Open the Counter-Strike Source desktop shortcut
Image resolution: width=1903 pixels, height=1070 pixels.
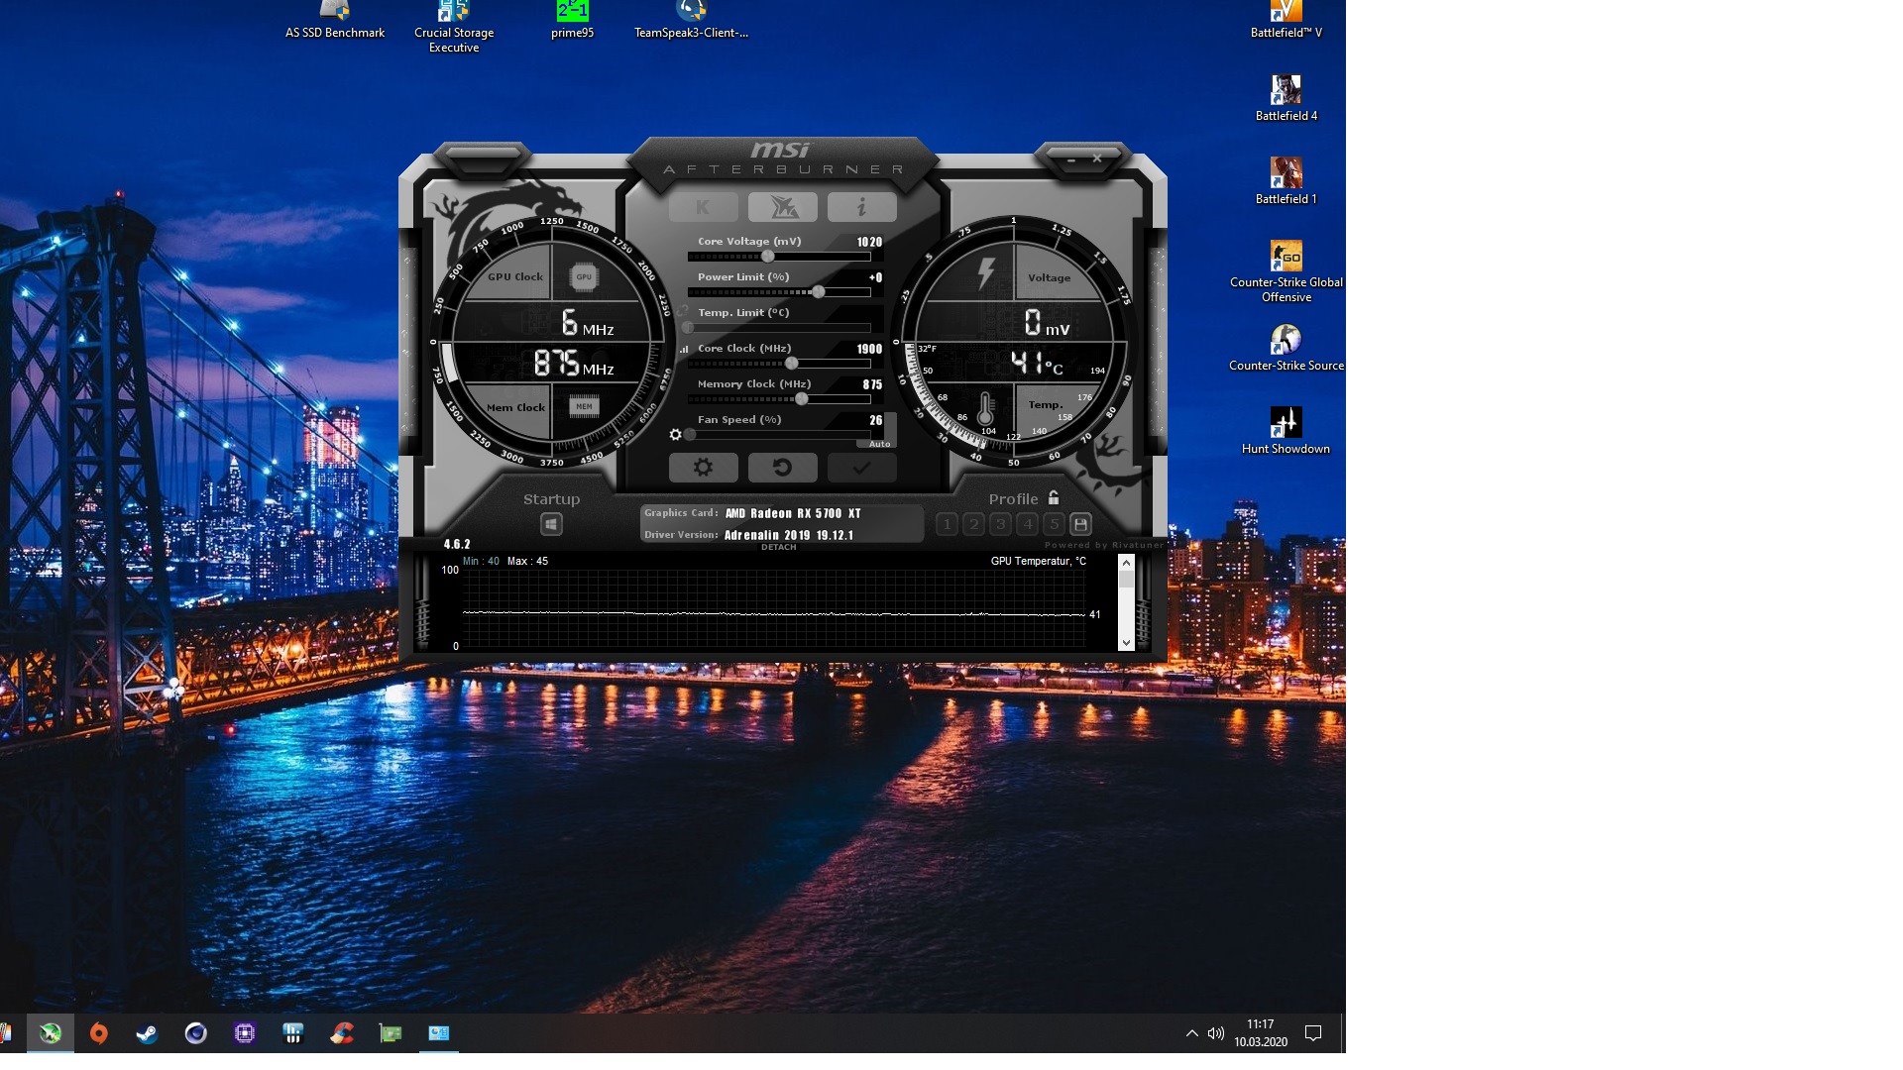pos(1286,340)
